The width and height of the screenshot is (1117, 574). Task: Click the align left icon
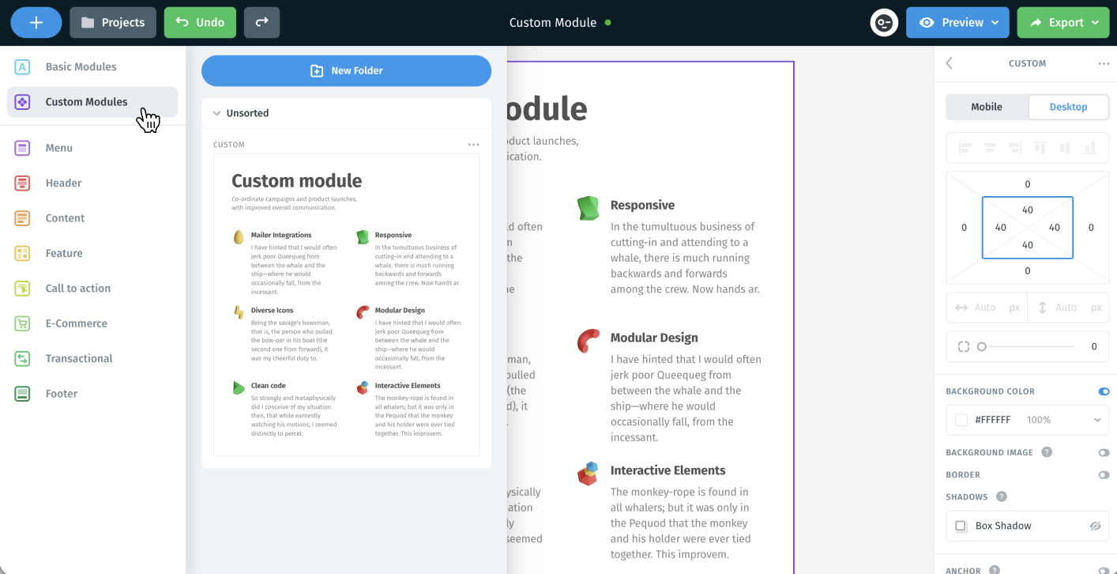(x=965, y=148)
